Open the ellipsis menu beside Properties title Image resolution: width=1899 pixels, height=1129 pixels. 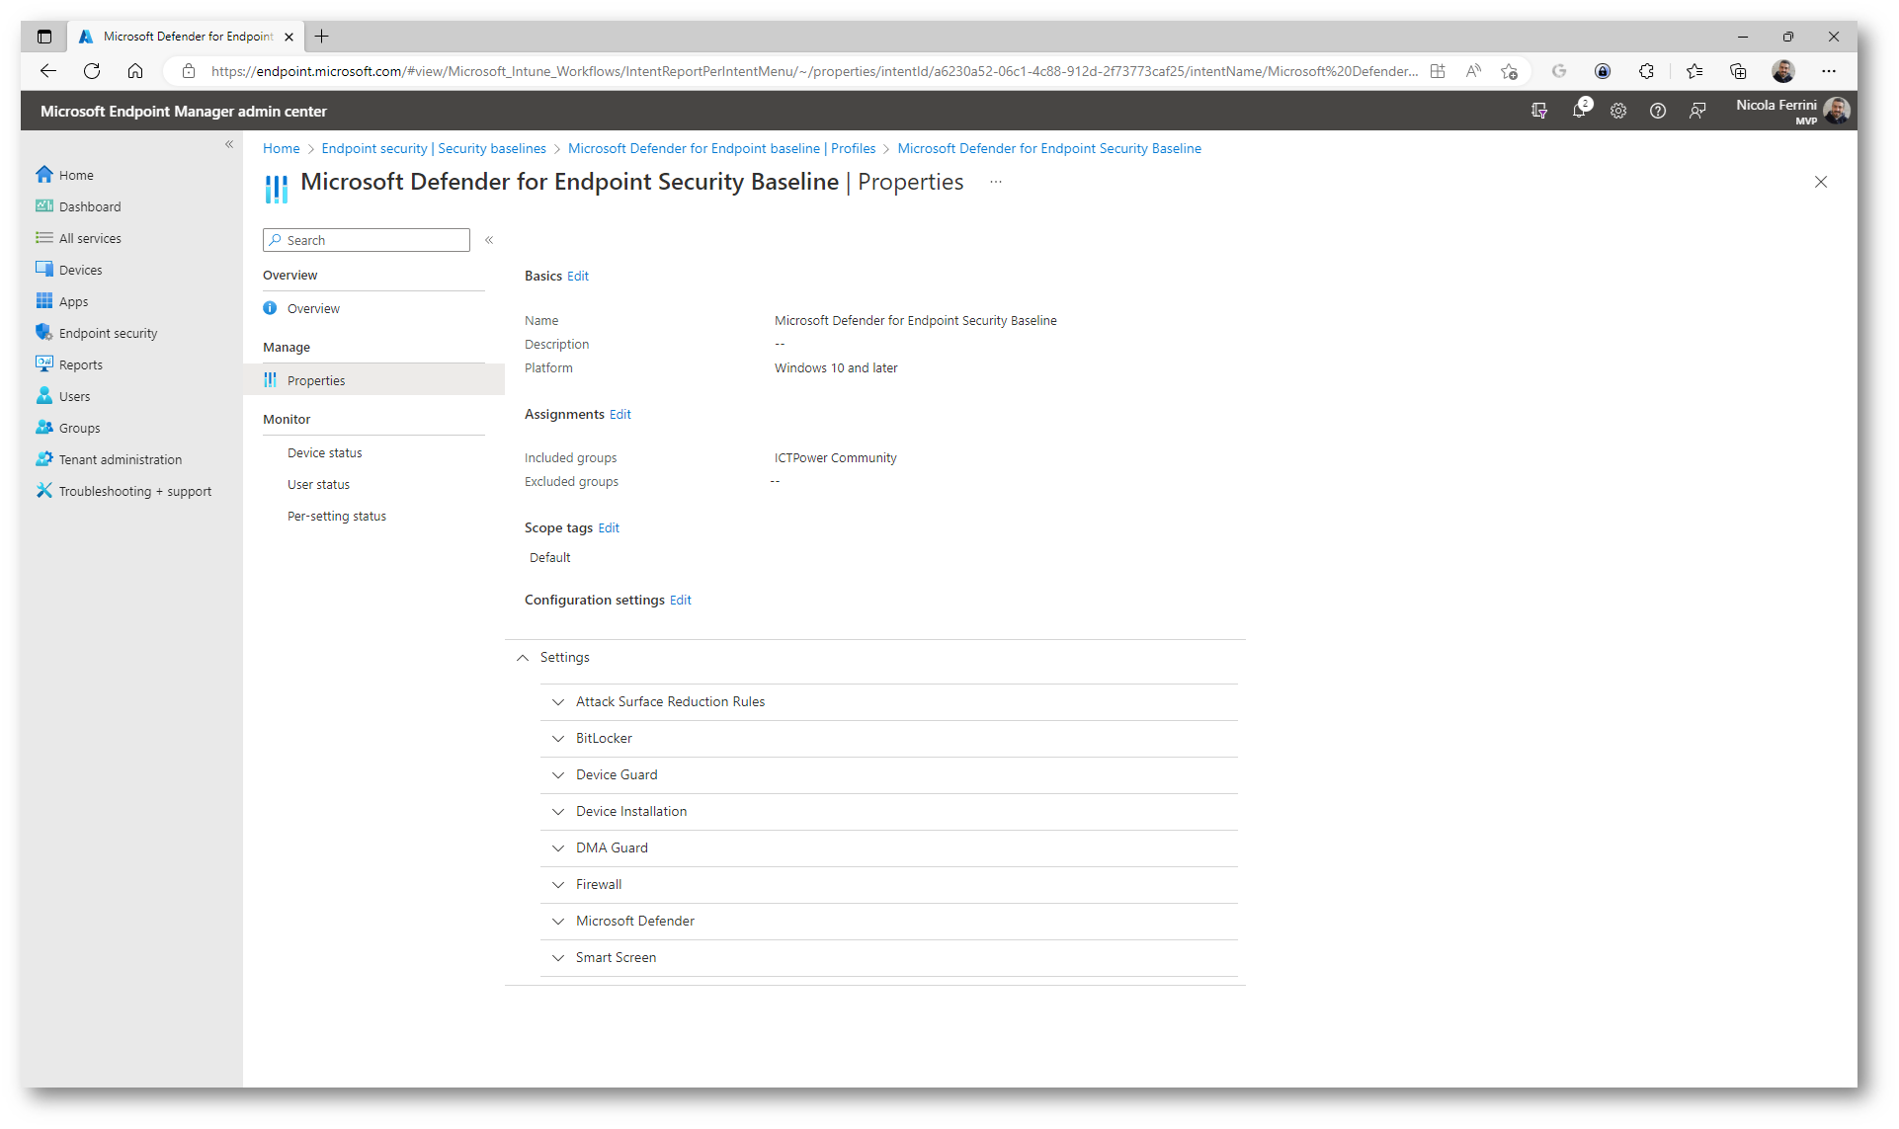point(996,182)
